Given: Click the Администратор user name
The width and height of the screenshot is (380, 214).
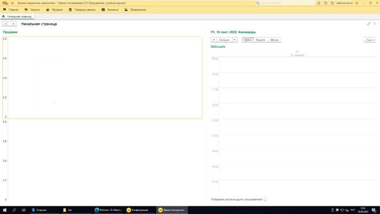Looking at the screenshot, I should click(344, 3).
